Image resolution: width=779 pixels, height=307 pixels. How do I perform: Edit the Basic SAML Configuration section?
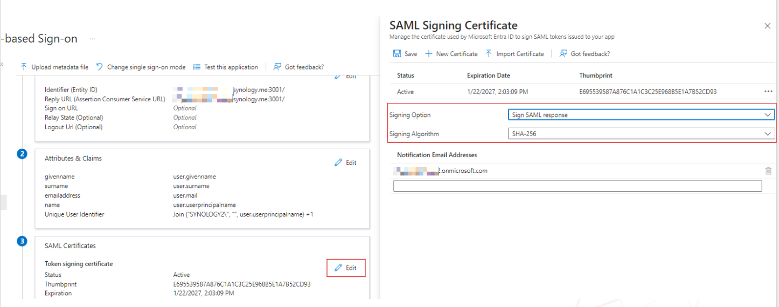345,76
